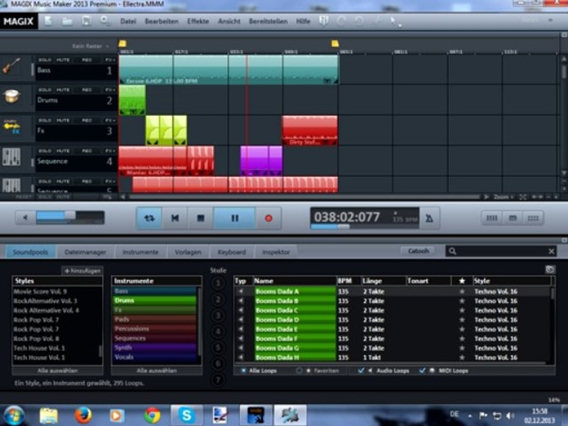
Task: Open FX dropdown on Sequence track 4
Action: click(x=110, y=151)
